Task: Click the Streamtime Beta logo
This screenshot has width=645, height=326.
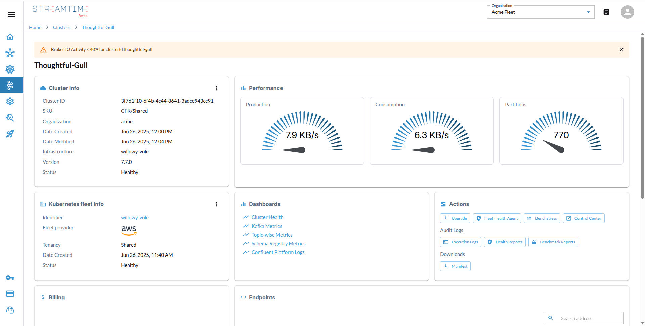Action: tap(60, 11)
